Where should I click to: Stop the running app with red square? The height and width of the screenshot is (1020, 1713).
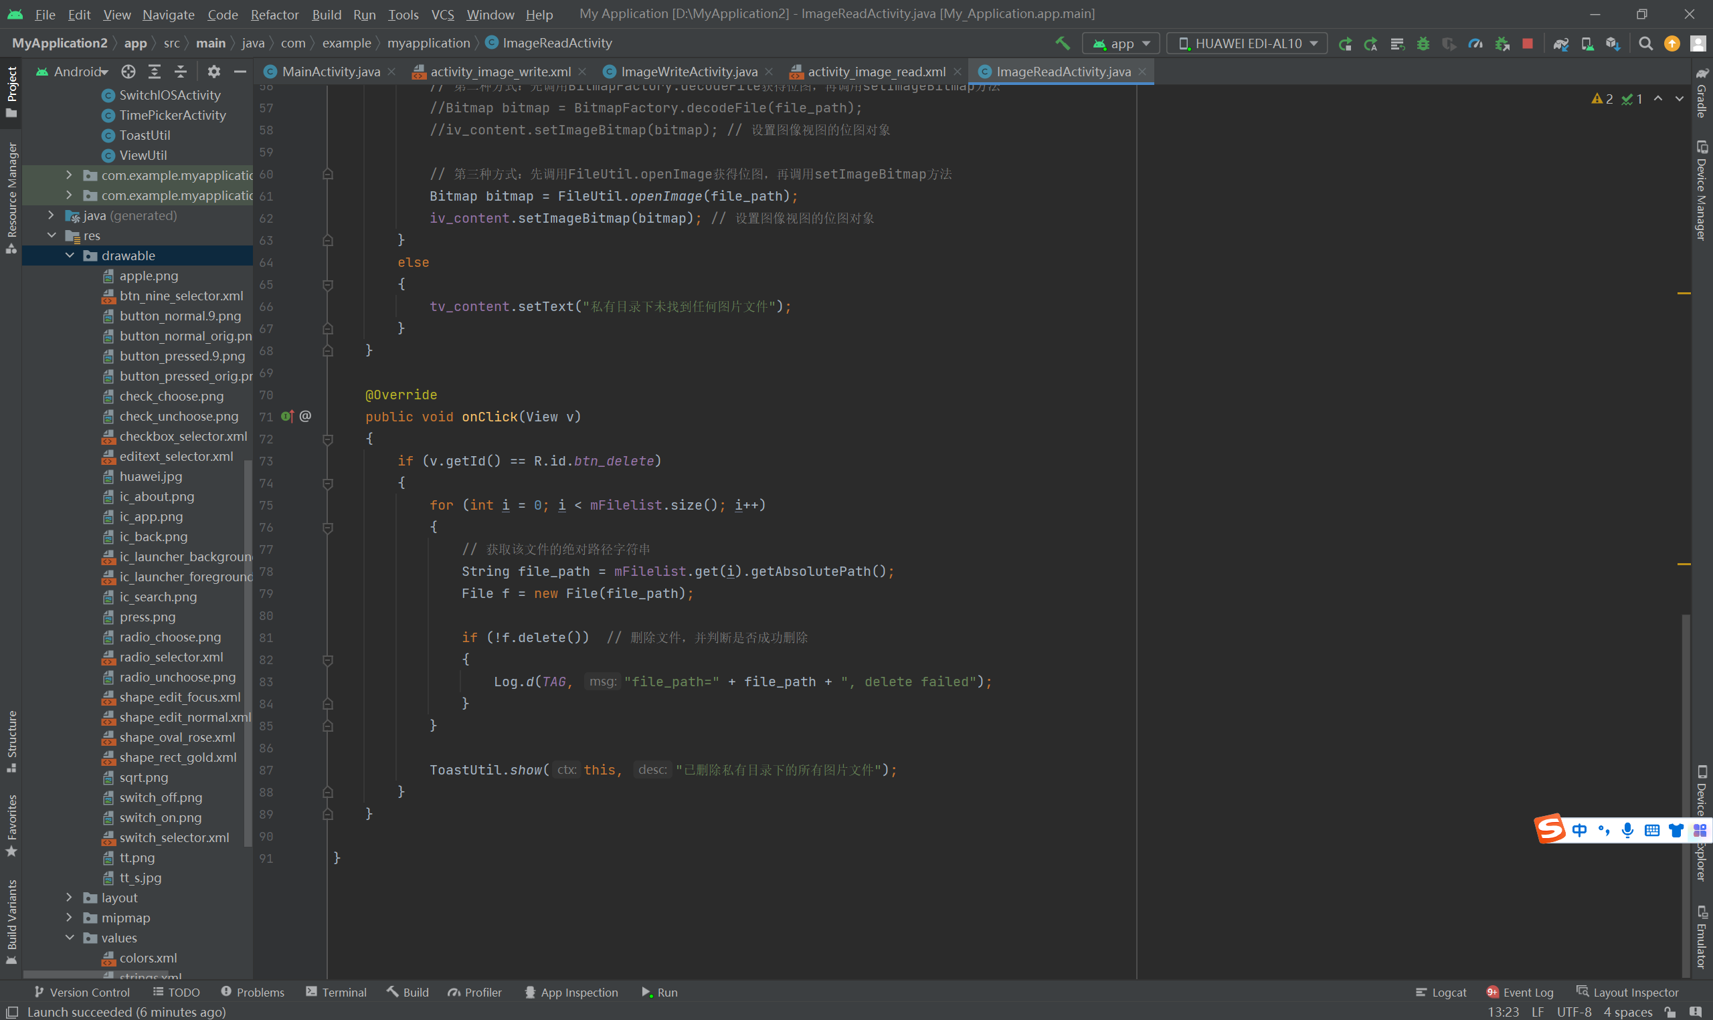point(1528,43)
